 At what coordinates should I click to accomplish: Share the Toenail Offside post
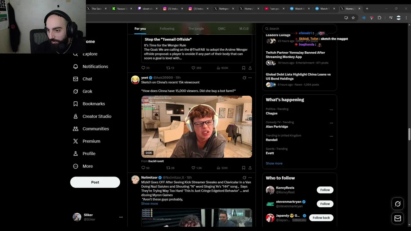(250, 68)
